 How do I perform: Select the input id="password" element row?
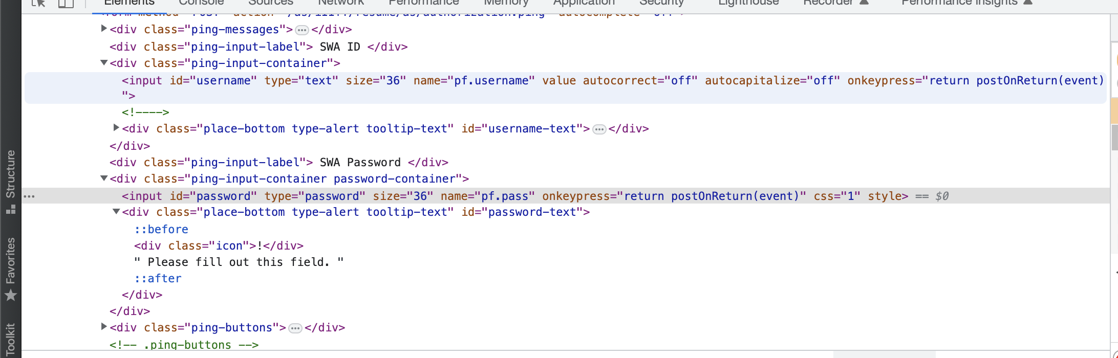point(565,196)
